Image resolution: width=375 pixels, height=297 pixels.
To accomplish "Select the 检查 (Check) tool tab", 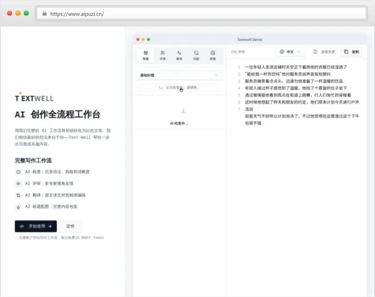I will pos(146,55).
